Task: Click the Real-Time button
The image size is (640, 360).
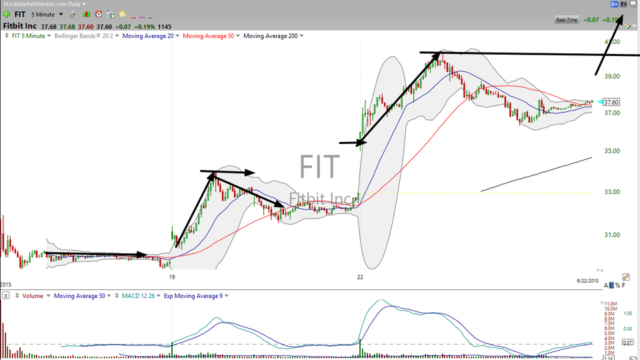Action: coord(567,19)
